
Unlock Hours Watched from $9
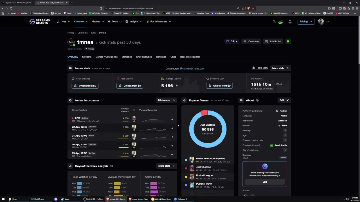(x=85, y=86)
